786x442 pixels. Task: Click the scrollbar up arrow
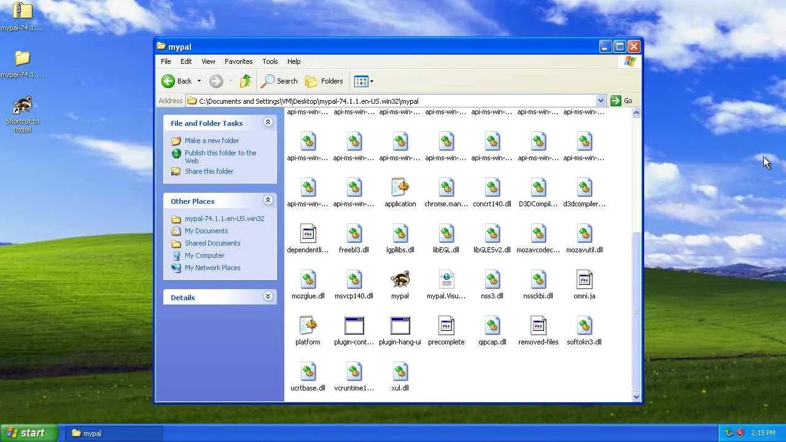click(636, 113)
